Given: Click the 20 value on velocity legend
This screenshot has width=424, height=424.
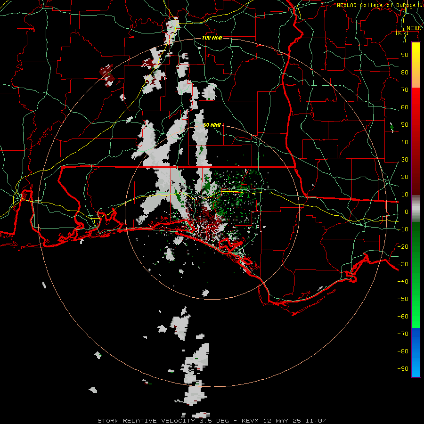Looking at the screenshot, I should (x=405, y=177).
